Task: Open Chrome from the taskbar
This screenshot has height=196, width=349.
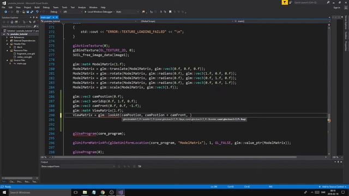Action: 103,192
